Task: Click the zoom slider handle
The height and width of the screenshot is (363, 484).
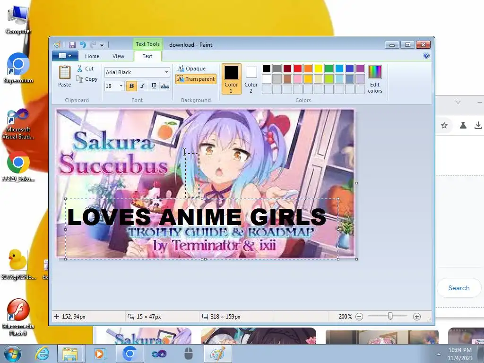Action: point(390,316)
